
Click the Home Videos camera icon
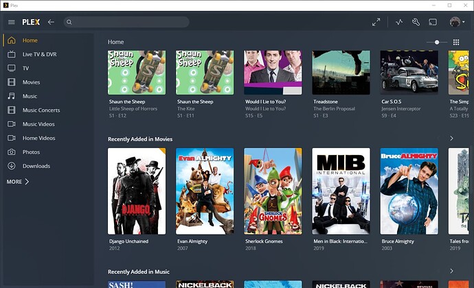[12, 138]
